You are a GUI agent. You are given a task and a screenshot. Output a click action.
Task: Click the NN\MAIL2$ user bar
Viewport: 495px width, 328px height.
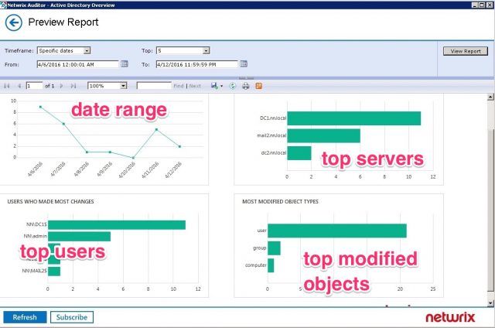pyautogui.click(x=54, y=272)
